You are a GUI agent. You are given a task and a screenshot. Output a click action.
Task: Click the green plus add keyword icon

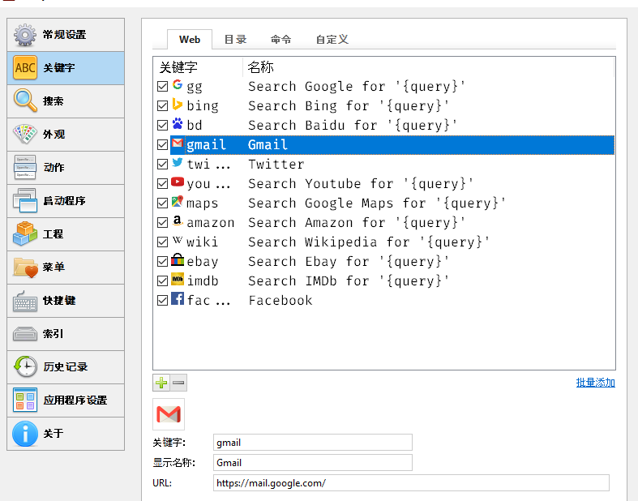(x=161, y=383)
